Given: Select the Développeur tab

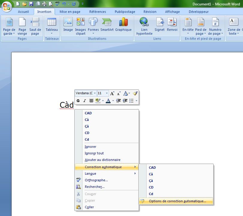Looking at the screenshot, I should (x=199, y=12).
